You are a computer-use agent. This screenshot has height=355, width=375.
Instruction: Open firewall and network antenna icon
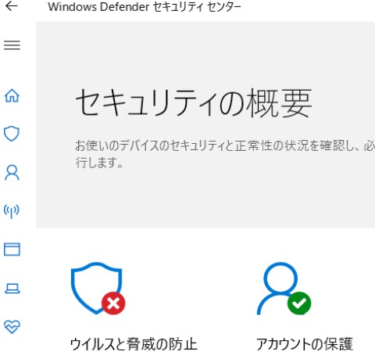(12, 211)
